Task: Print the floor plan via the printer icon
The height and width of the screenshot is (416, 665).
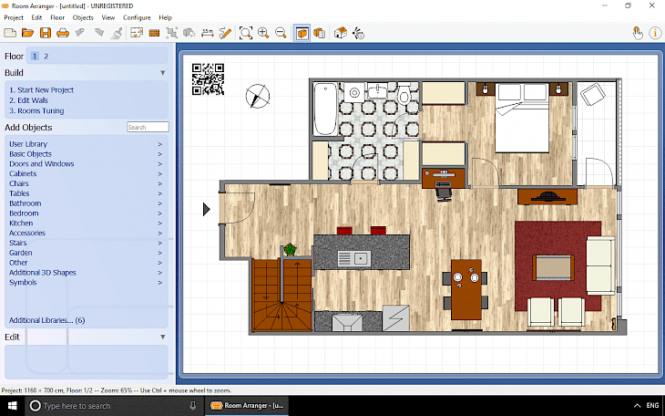Action: 63,33
